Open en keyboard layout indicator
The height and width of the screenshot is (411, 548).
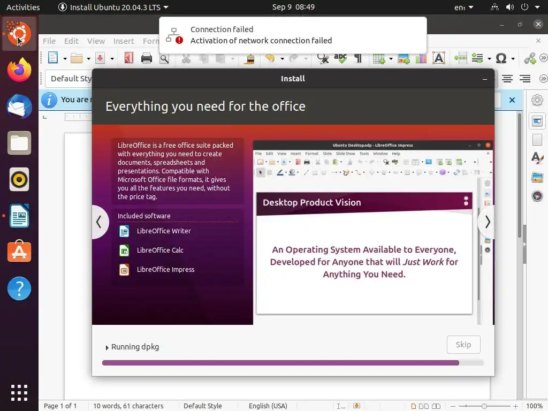pyautogui.click(x=463, y=7)
